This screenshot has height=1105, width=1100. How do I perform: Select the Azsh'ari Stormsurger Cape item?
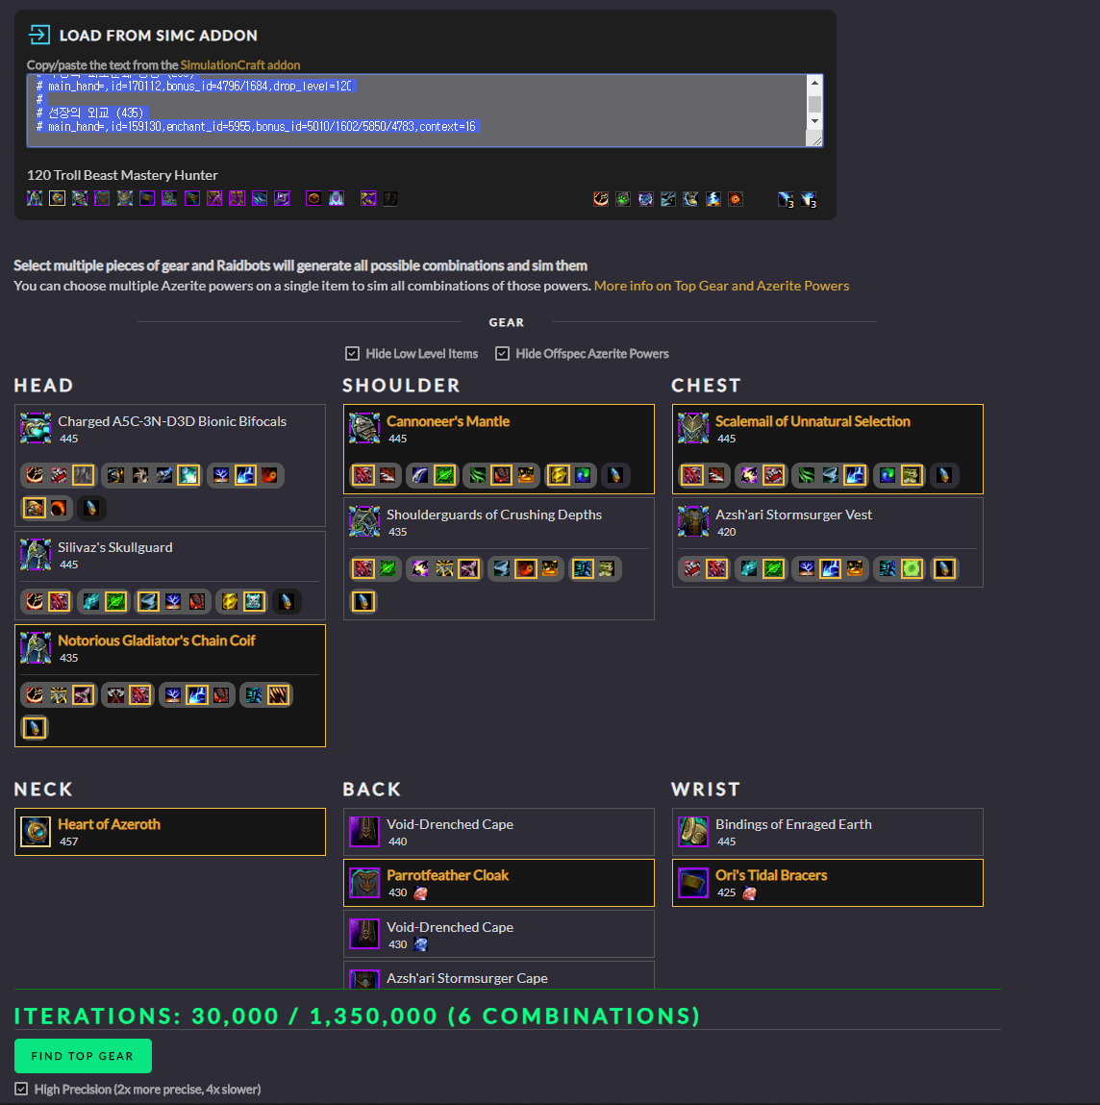(499, 976)
